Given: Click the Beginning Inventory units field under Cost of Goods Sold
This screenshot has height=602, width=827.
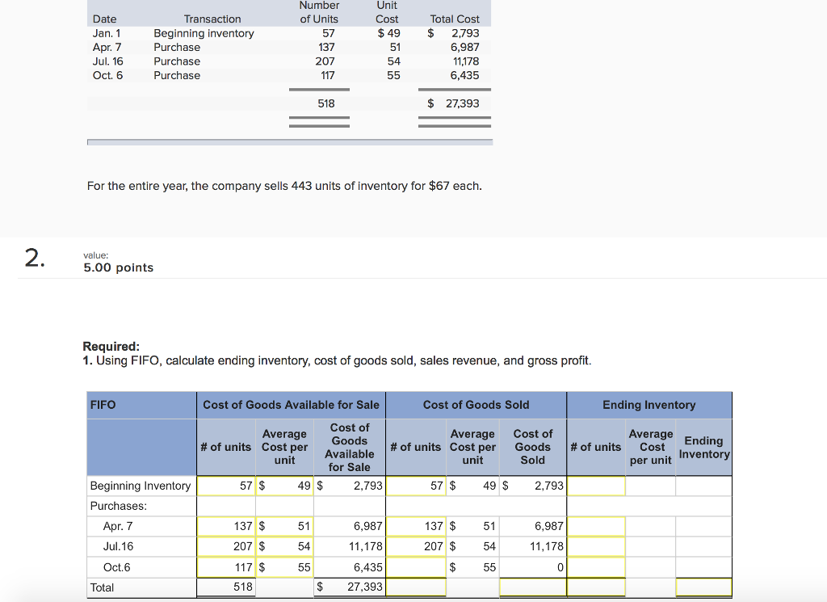Looking at the screenshot, I should (416, 486).
